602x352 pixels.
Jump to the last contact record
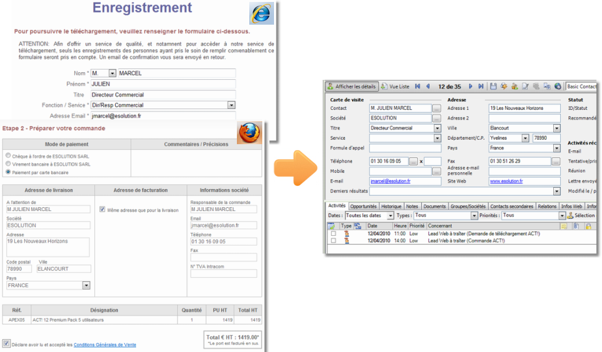pos(481,86)
